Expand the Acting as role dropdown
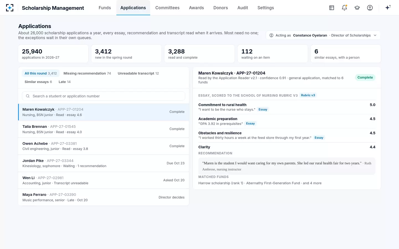399x249 pixels. tap(323, 35)
